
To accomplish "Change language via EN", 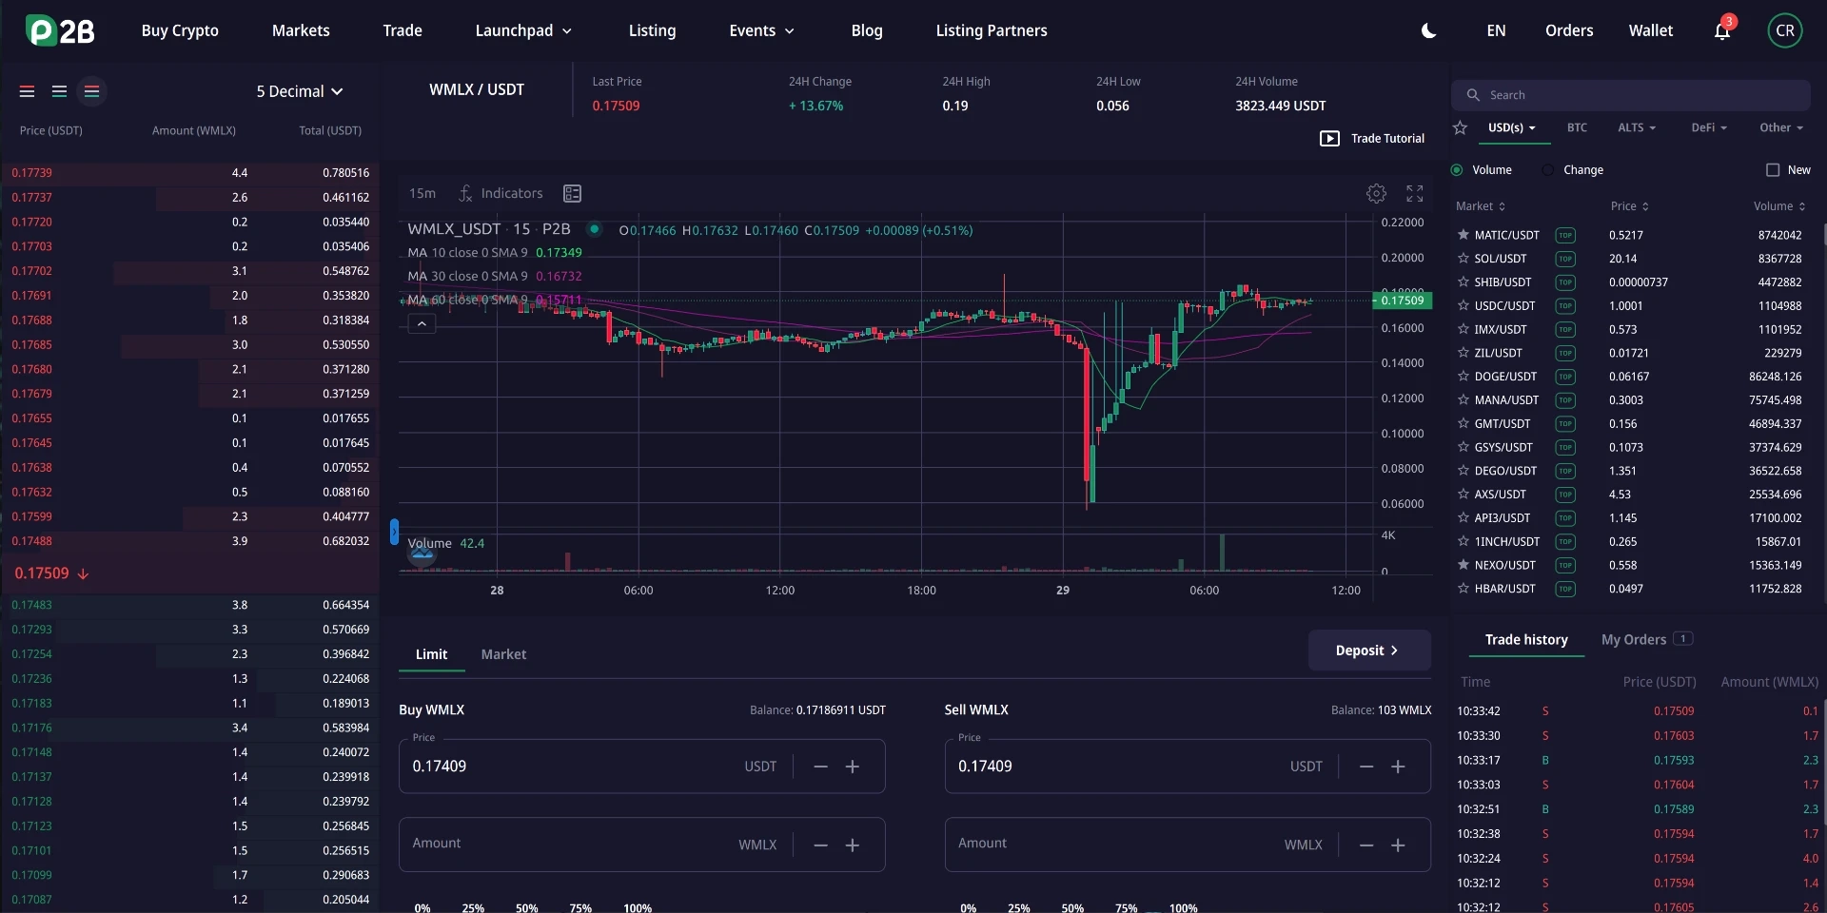I will 1496,30.
